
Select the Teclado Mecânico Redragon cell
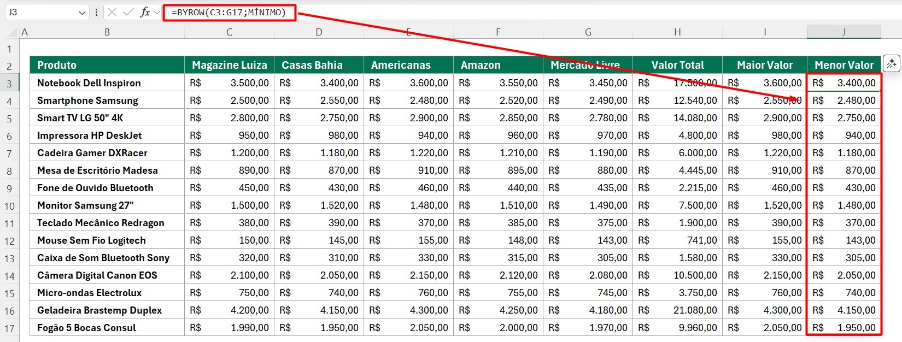[x=107, y=222]
